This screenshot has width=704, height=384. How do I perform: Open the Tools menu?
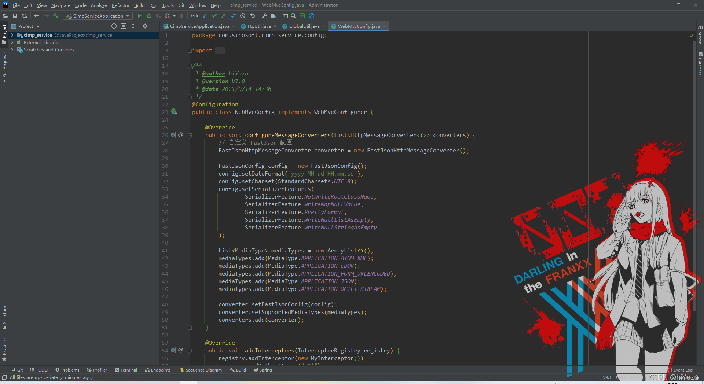coord(168,5)
